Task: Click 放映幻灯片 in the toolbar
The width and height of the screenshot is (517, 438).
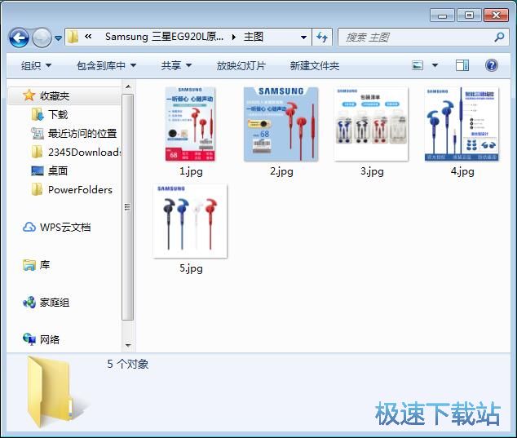Action: pyautogui.click(x=241, y=65)
